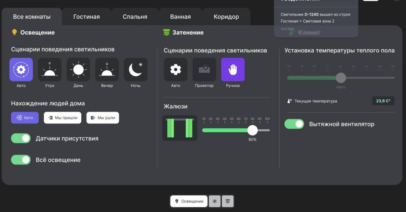This screenshot has height=212, width=406.
Task: Click the shading icon in bottom bar
Action: click(228, 201)
